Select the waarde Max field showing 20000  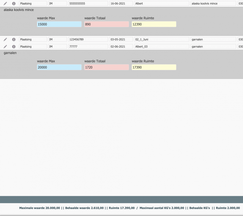[x=59, y=67]
